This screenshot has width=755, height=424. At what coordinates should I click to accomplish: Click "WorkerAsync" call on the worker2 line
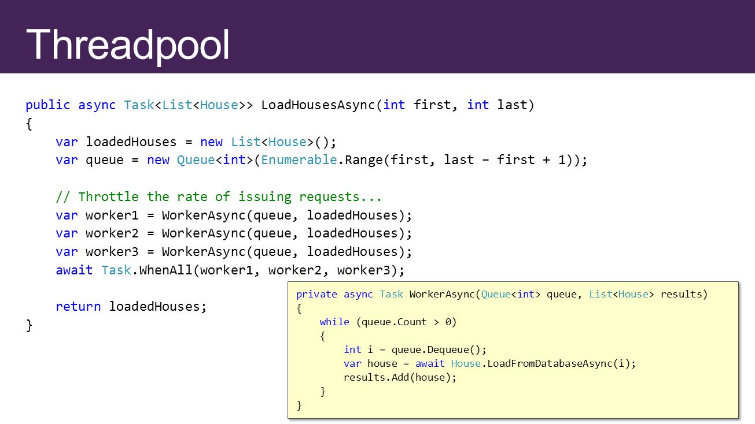(x=203, y=233)
